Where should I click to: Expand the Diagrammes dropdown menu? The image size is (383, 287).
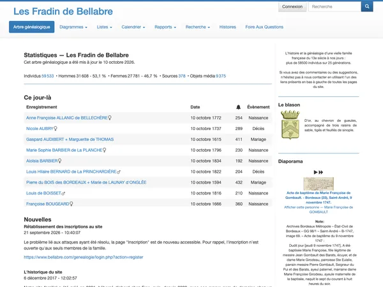[x=73, y=27]
